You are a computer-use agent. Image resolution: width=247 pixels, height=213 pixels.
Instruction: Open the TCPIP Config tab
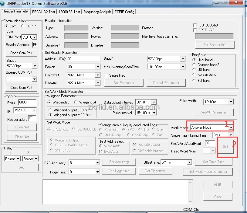pos(124,12)
